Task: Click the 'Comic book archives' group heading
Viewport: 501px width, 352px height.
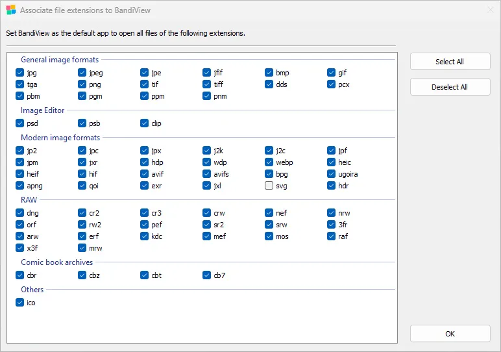Action: (x=57, y=262)
